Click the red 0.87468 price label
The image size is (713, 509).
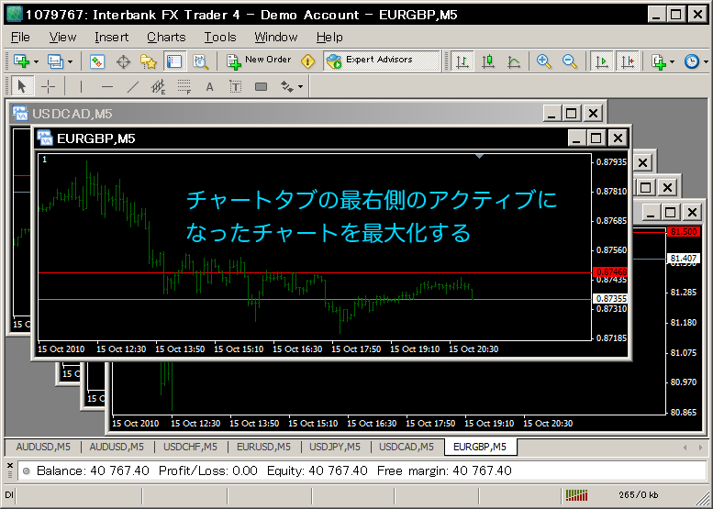pyautogui.click(x=610, y=271)
